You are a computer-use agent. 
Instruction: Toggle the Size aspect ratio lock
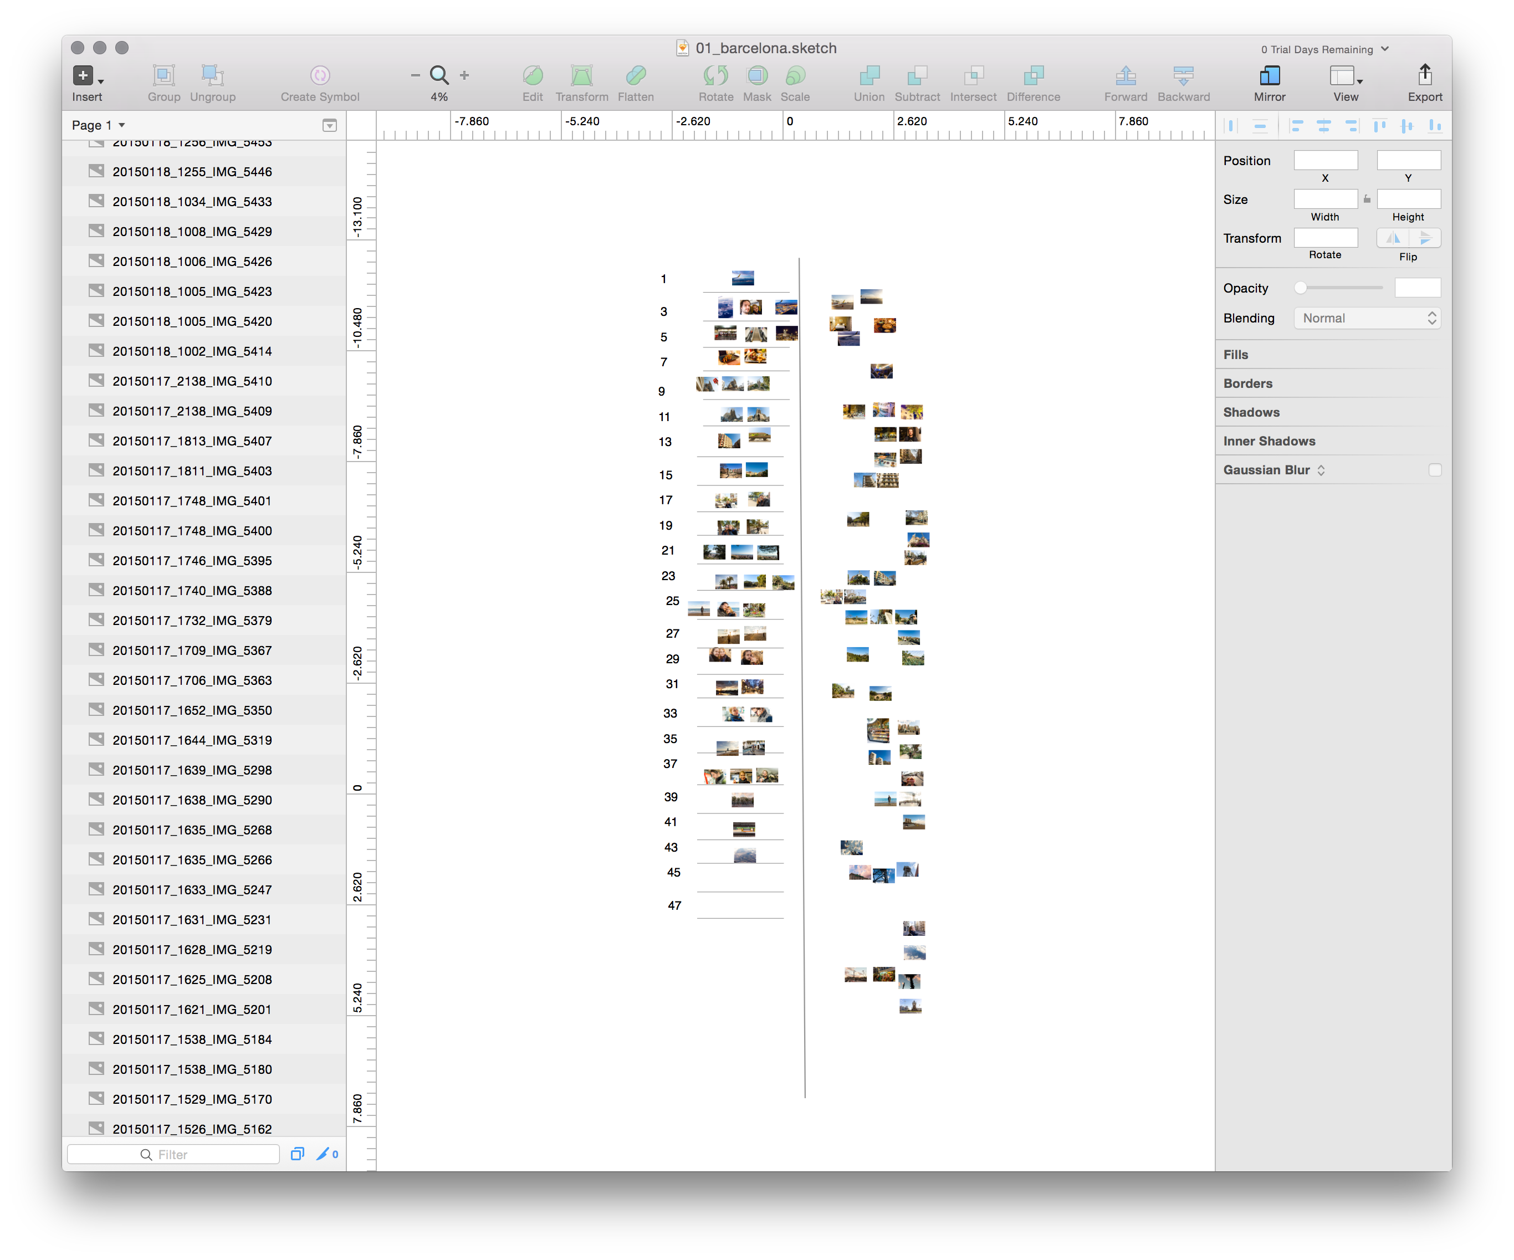coord(1367,198)
